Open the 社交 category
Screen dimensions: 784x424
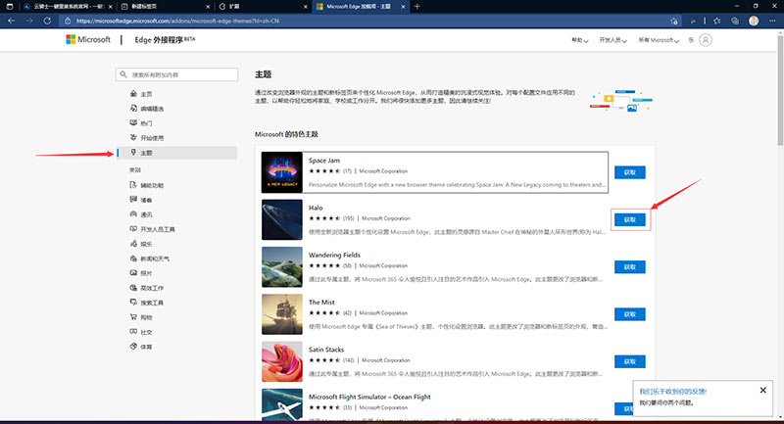coord(141,332)
